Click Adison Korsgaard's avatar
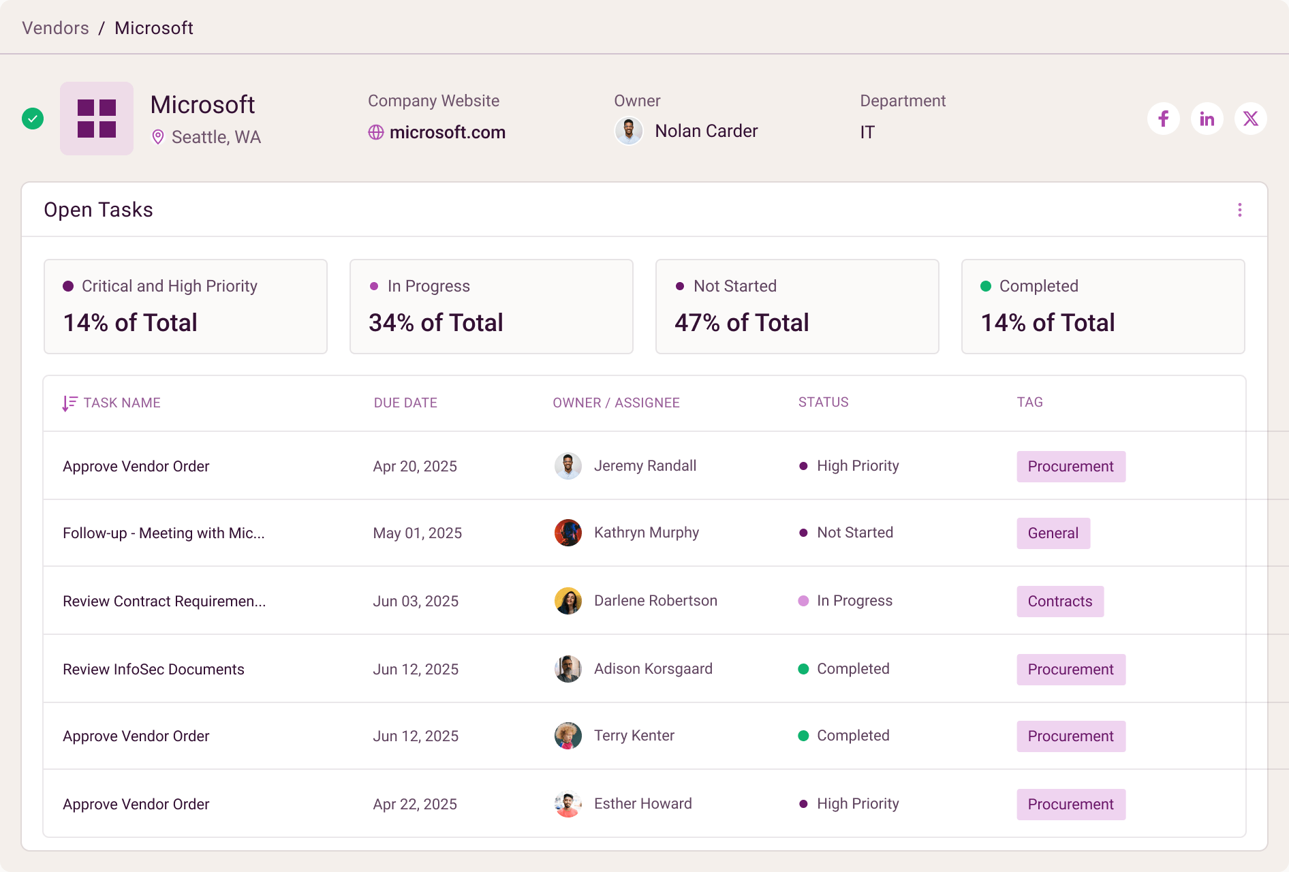The width and height of the screenshot is (1289, 872). [x=568, y=669]
